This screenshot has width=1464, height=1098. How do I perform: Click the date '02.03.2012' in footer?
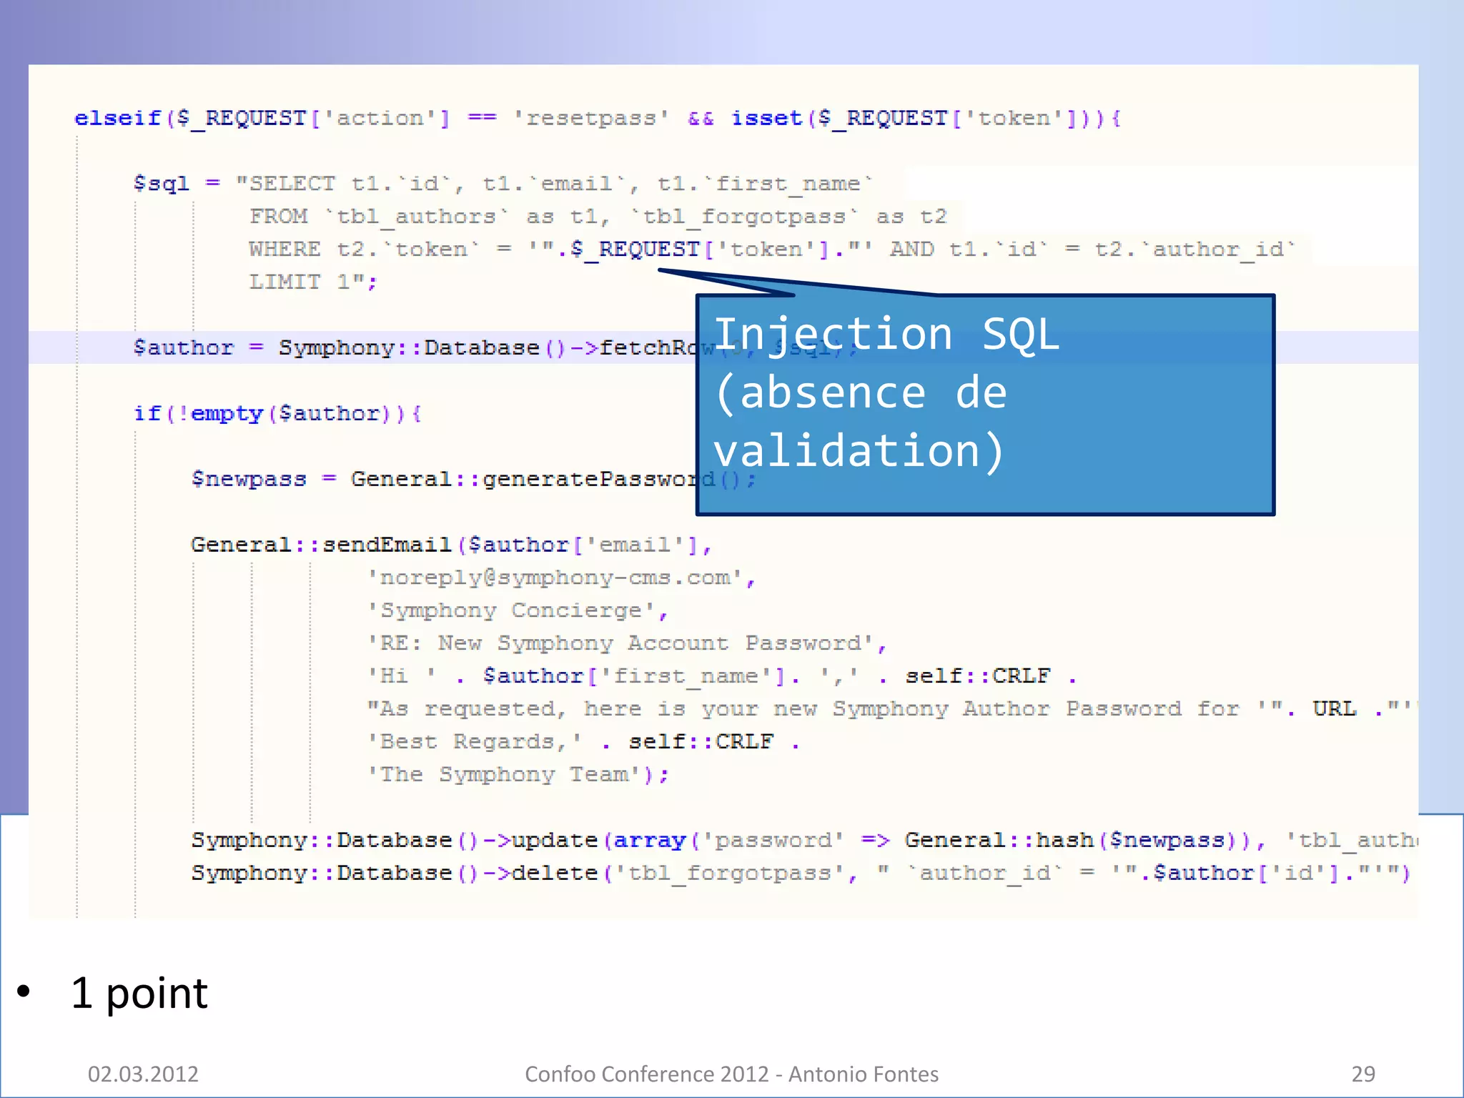[143, 1074]
